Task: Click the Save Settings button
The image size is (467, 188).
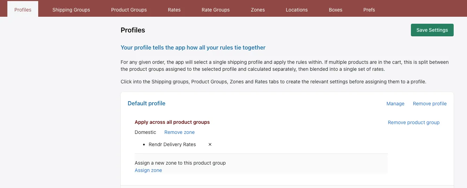Action: 432,30
